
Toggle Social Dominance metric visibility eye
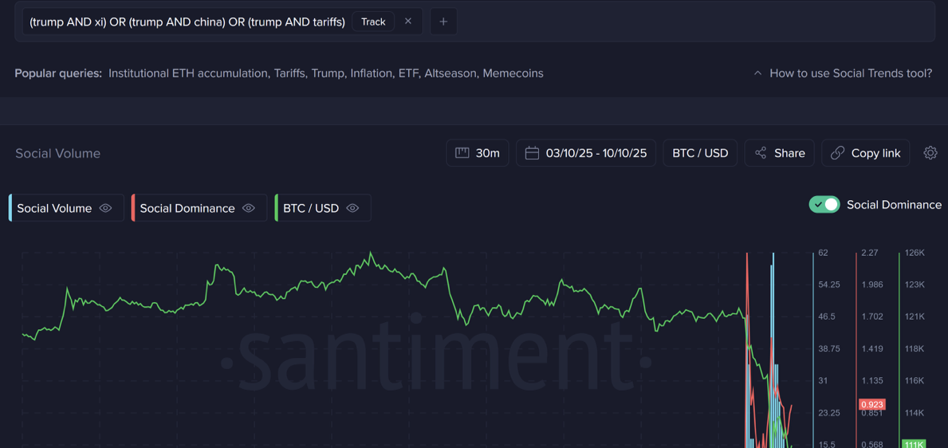tap(249, 208)
